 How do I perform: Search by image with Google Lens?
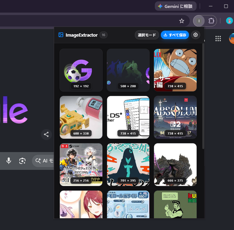pyautogui.click(x=22, y=161)
